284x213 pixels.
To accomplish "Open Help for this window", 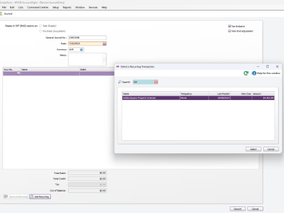I will coord(266,73).
